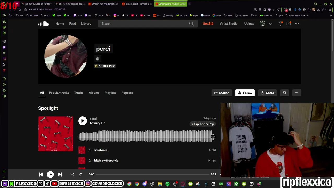Select the All tab
The width and height of the screenshot is (334, 188).
42,93
